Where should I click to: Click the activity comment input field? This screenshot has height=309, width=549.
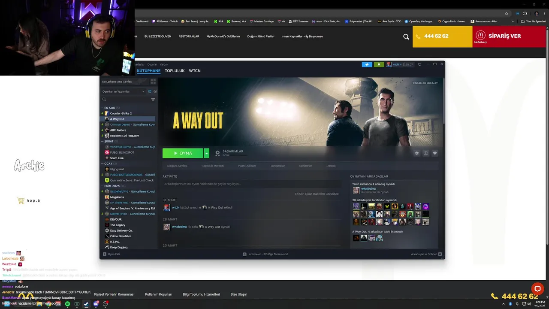point(252,184)
